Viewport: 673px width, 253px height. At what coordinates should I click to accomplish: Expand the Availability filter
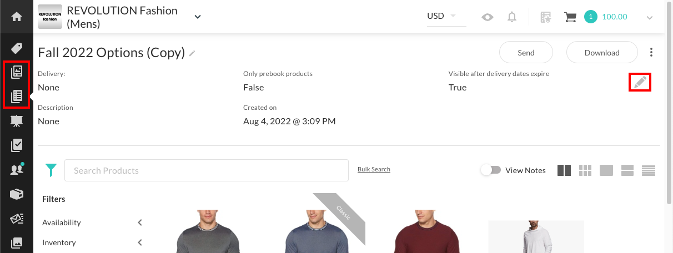pyautogui.click(x=140, y=222)
